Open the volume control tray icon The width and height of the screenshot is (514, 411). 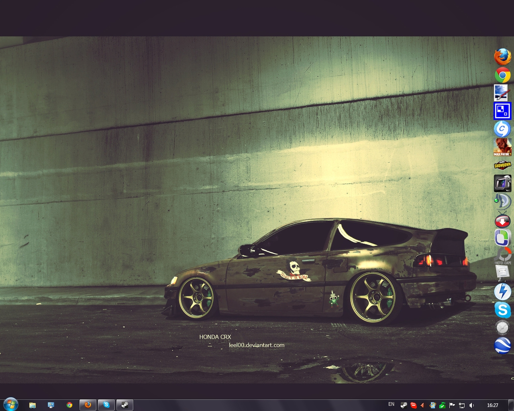point(471,405)
